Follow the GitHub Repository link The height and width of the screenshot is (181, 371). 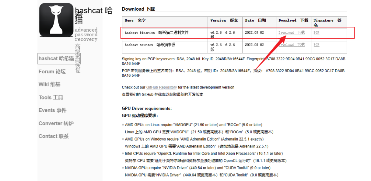pos(161,87)
